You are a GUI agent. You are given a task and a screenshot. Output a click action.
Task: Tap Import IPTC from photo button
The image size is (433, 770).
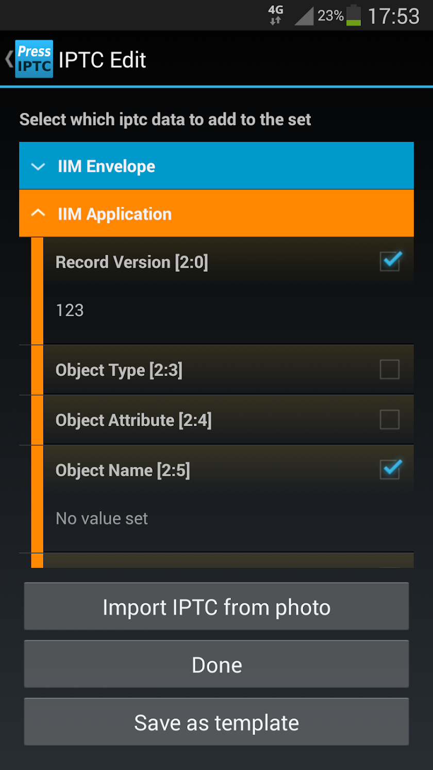coord(216,607)
